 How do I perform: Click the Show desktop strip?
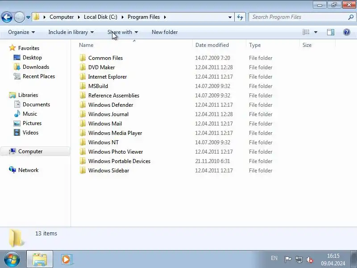pyautogui.click(x=353, y=259)
